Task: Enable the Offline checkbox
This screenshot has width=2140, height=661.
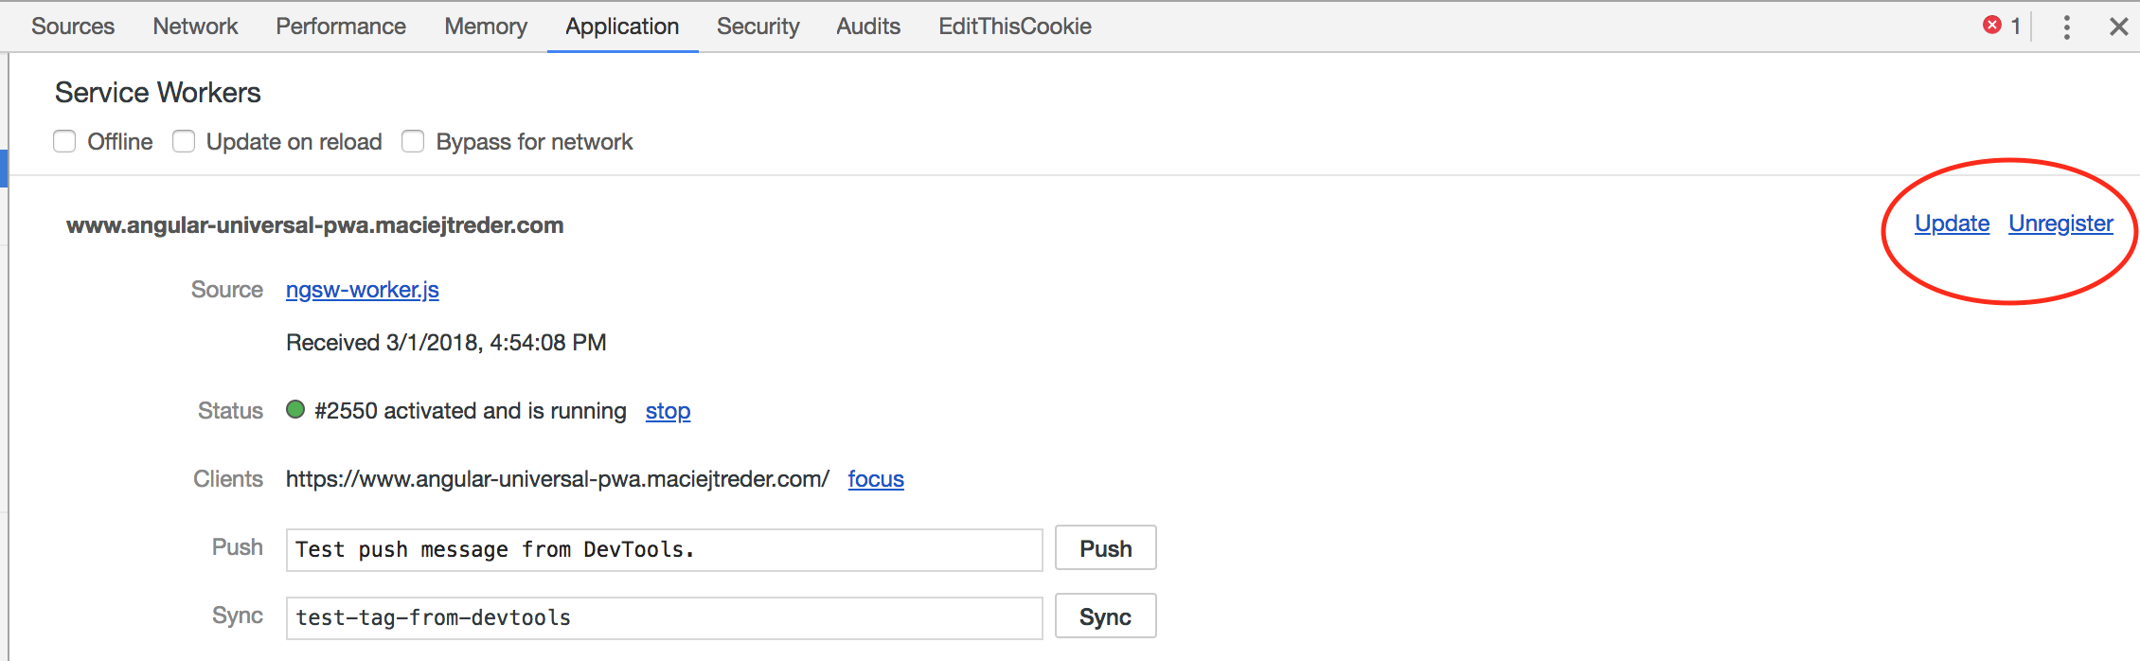Action: (x=64, y=140)
